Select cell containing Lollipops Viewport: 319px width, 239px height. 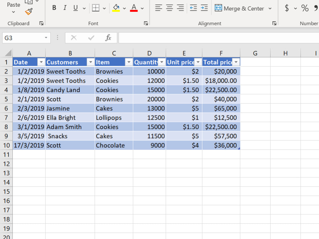click(x=114, y=118)
